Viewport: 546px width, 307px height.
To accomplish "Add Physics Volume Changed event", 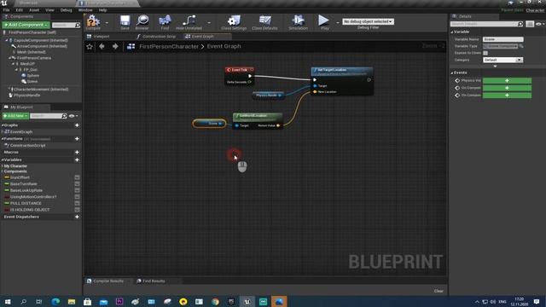I will point(507,80).
